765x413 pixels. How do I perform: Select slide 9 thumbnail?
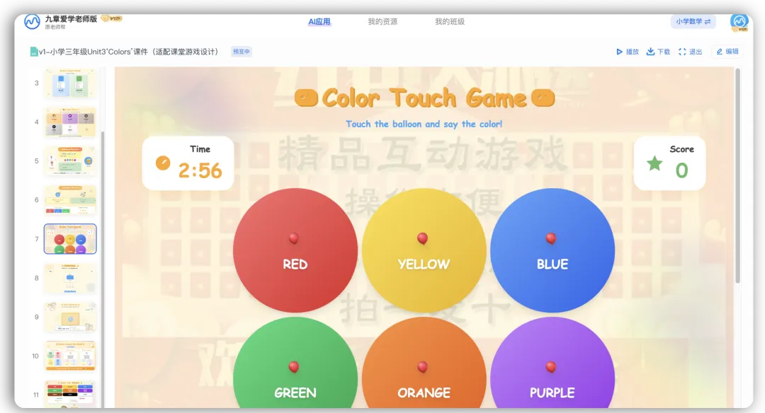[70, 317]
